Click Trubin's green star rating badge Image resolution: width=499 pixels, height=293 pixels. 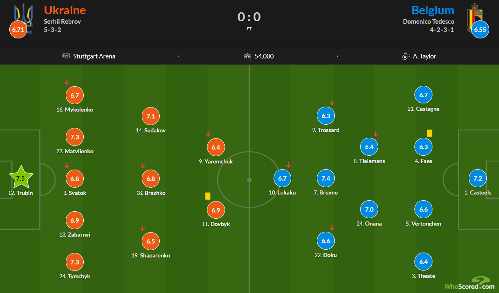[20, 178]
